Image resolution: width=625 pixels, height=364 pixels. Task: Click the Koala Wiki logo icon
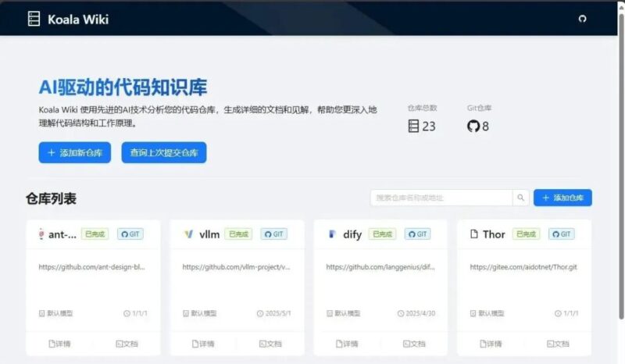tap(34, 19)
